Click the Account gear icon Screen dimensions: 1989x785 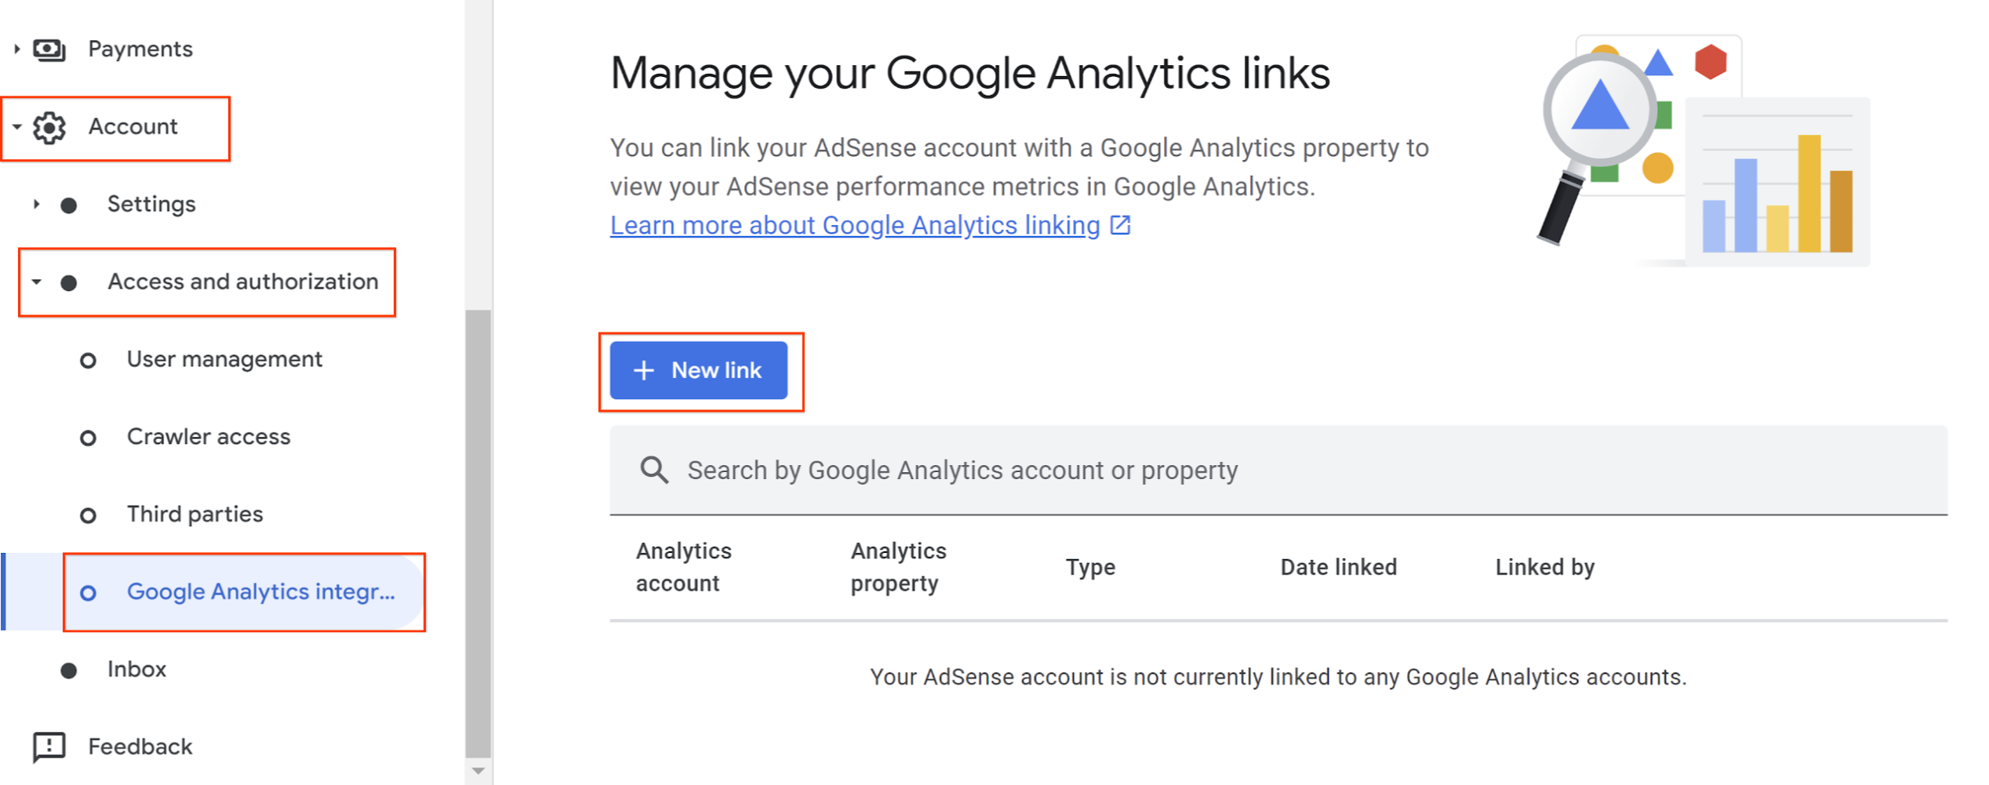point(49,127)
